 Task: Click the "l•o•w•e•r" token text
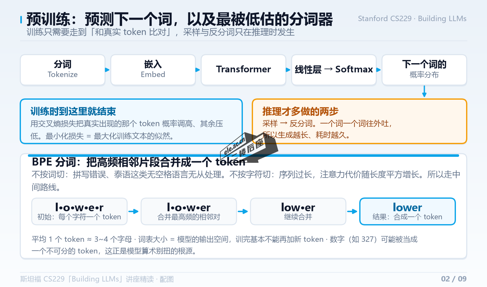tap(79, 207)
